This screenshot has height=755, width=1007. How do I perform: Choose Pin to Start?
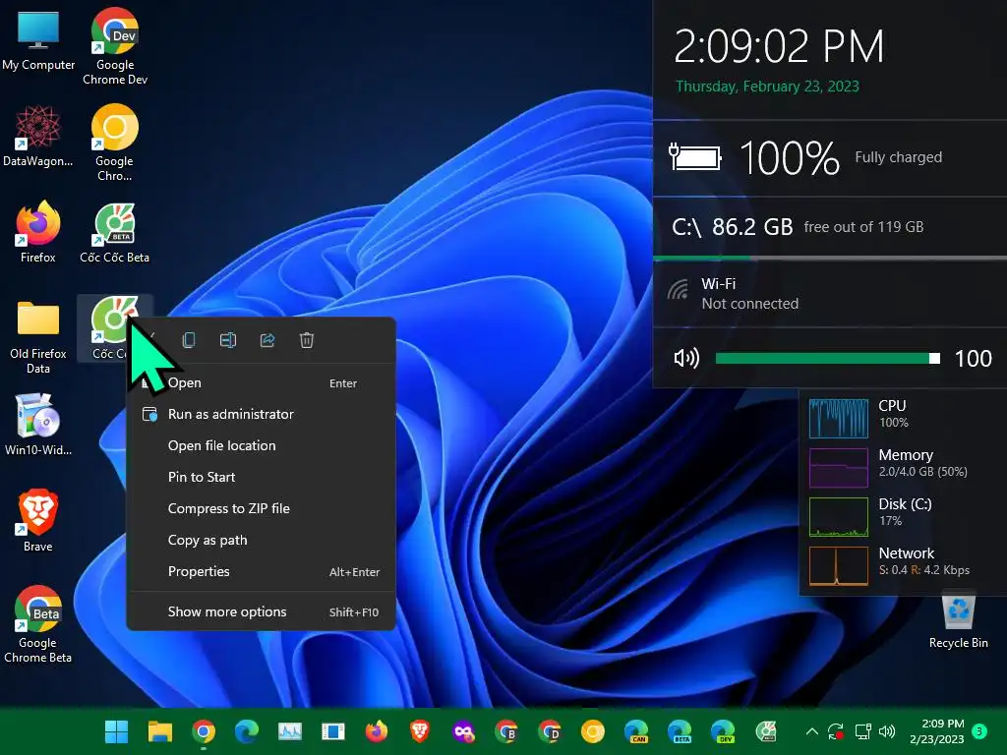click(x=261, y=477)
